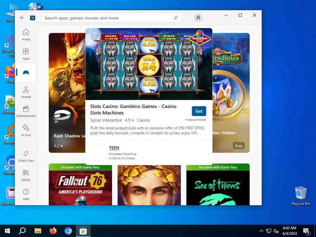
Task: Open the Sea of Thieves game tile
Action: pyautogui.click(x=218, y=185)
